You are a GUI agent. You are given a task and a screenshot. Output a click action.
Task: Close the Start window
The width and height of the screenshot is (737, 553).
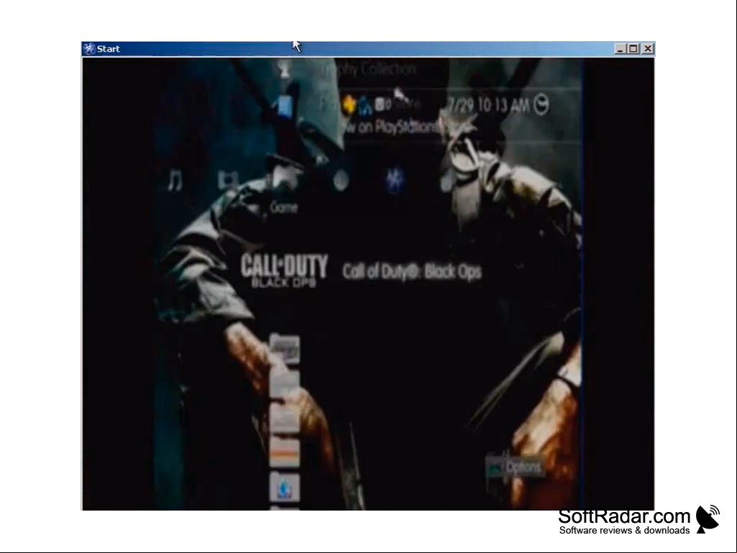point(648,48)
